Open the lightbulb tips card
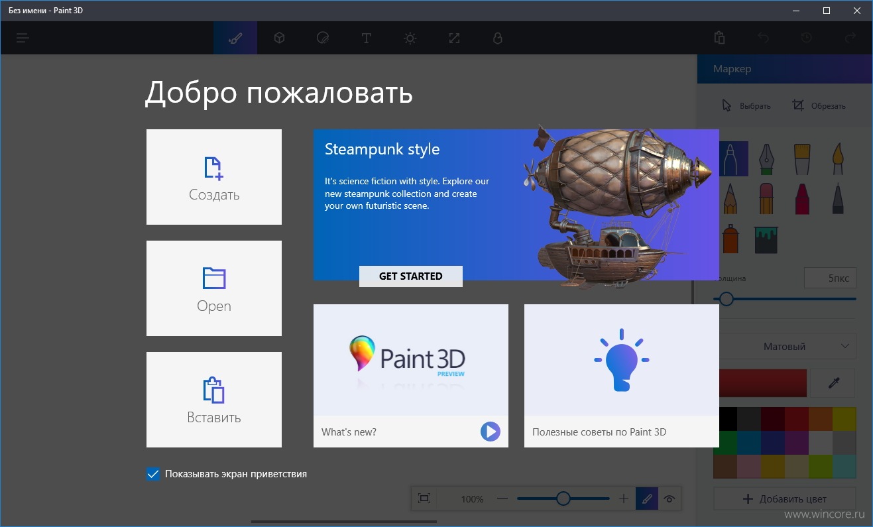This screenshot has width=873, height=527. click(x=622, y=376)
